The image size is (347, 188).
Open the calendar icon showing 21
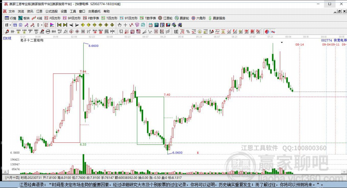pyautogui.click(x=150, y=25)
